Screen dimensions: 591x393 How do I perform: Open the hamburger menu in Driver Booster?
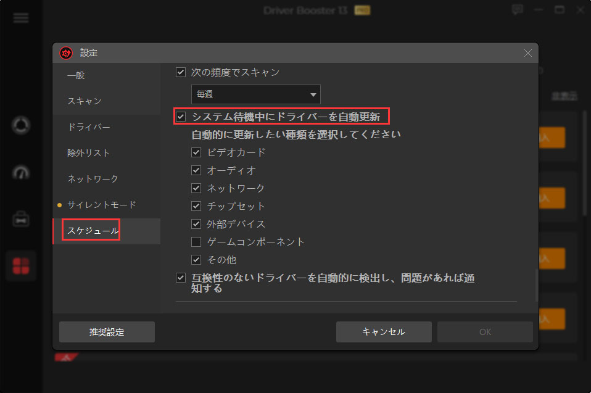click(x=21, y=18)
